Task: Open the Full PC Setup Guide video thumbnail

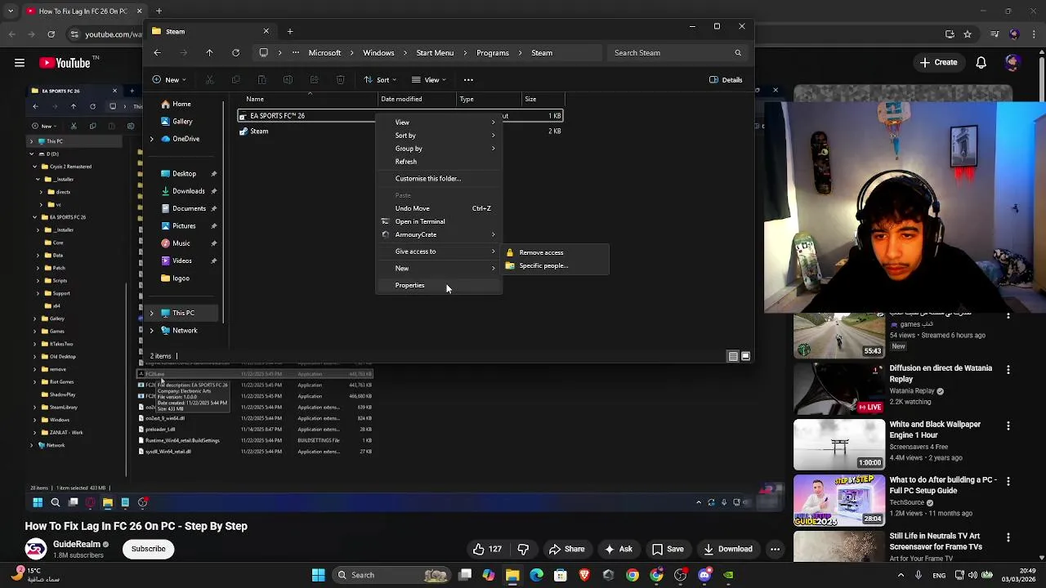Action: (839, 501)
